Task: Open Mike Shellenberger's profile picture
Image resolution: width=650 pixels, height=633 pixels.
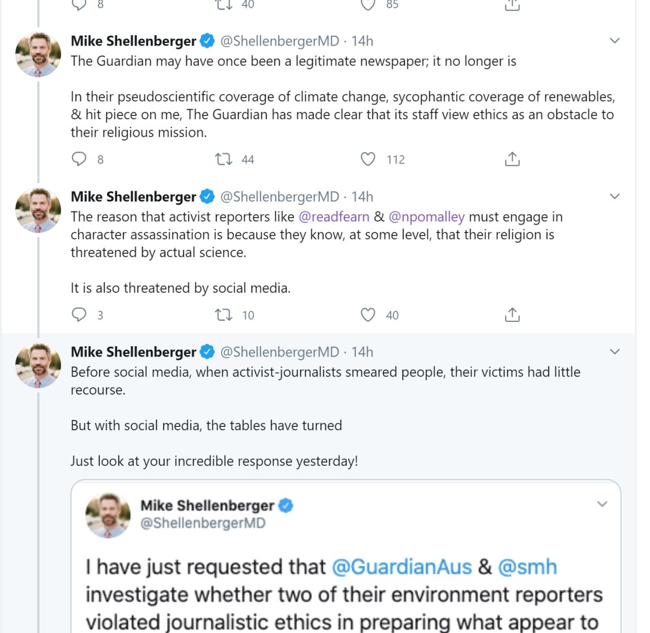Action: [x=37, y=53]
